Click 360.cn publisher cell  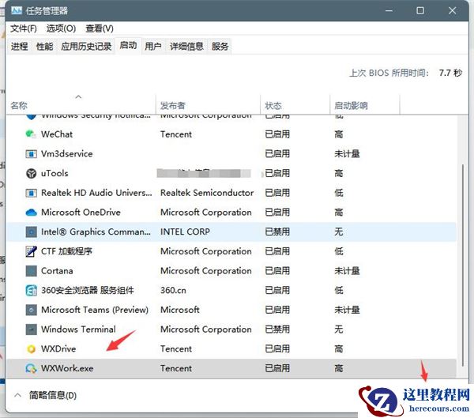click(173, 290)
